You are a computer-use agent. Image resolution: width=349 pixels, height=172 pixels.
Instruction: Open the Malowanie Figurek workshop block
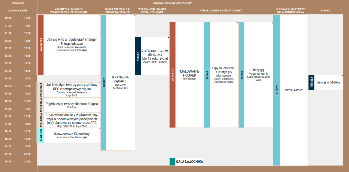click(189, 75)
